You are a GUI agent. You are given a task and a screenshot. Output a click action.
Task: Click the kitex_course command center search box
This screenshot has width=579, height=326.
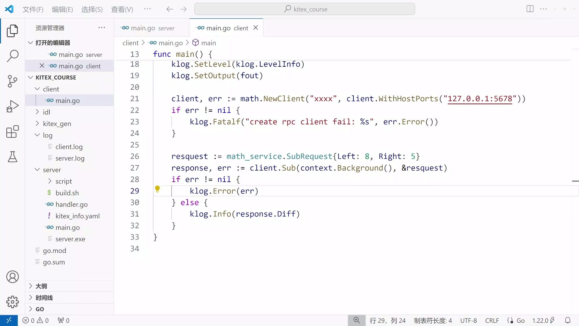coord(305,9)
